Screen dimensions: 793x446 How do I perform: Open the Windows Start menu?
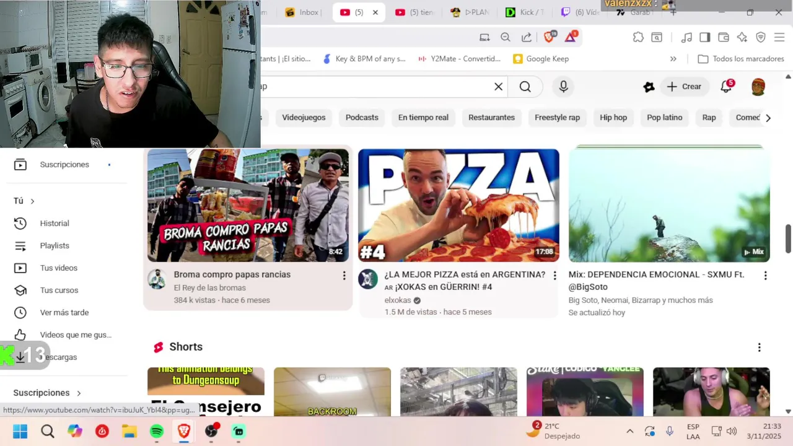pos(20,431)
